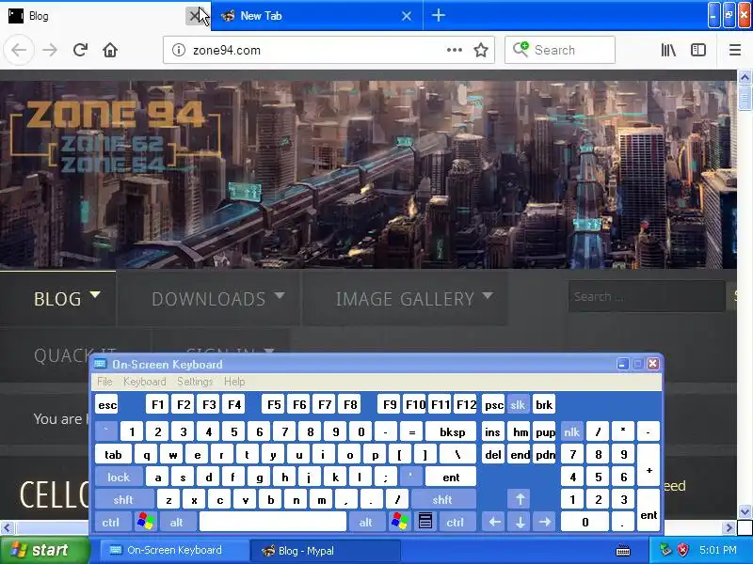
Task: Toggle the slk scroll lock key
Action: [x=518, y=405]
